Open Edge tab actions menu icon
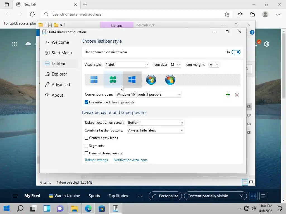 (7, 4)
